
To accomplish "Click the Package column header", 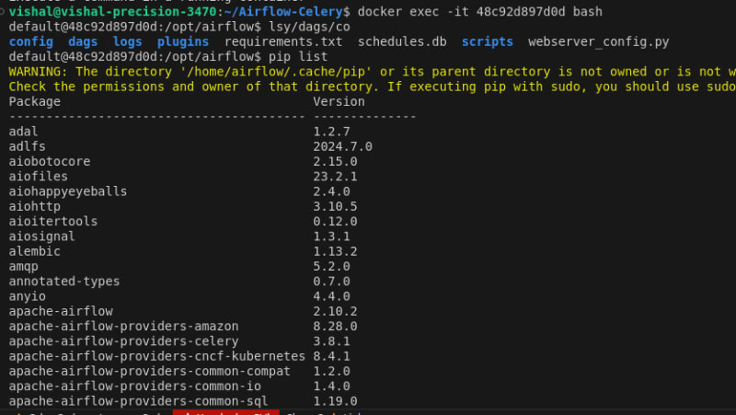I will point(34,102).
